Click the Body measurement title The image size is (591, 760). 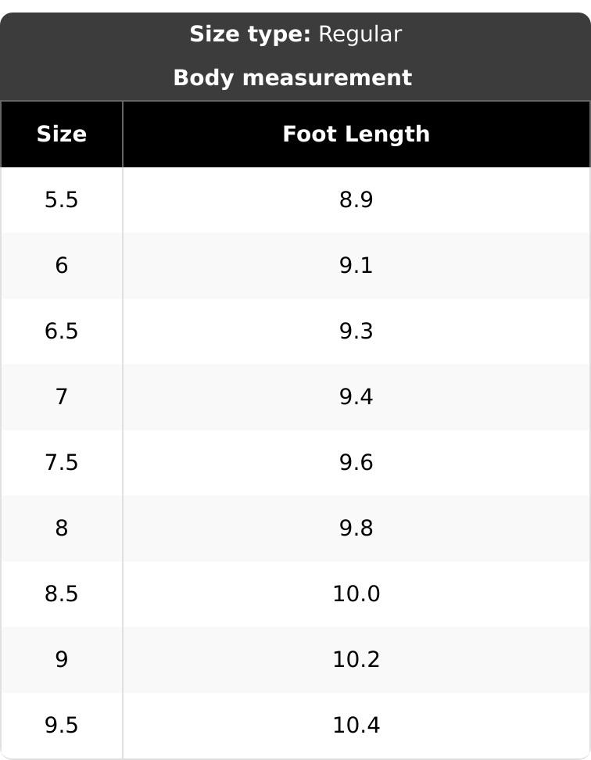[x=292, y=77]
